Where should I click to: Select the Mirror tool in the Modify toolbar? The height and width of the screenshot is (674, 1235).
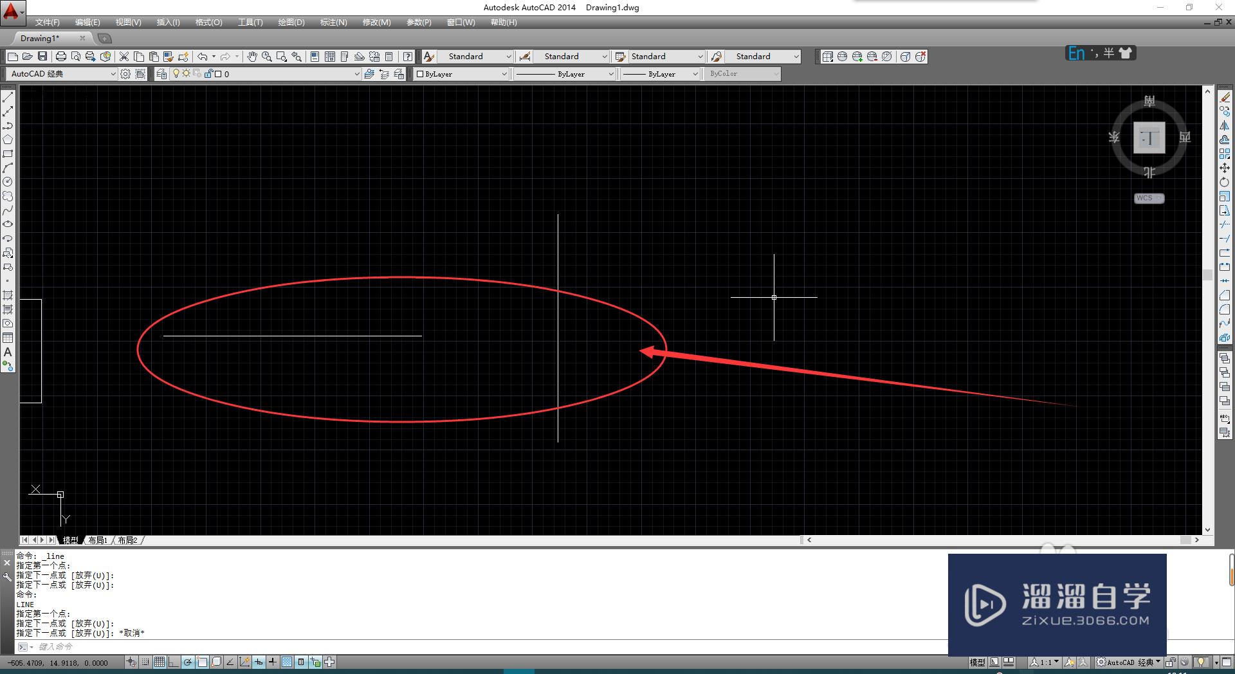pos(1225,125)
